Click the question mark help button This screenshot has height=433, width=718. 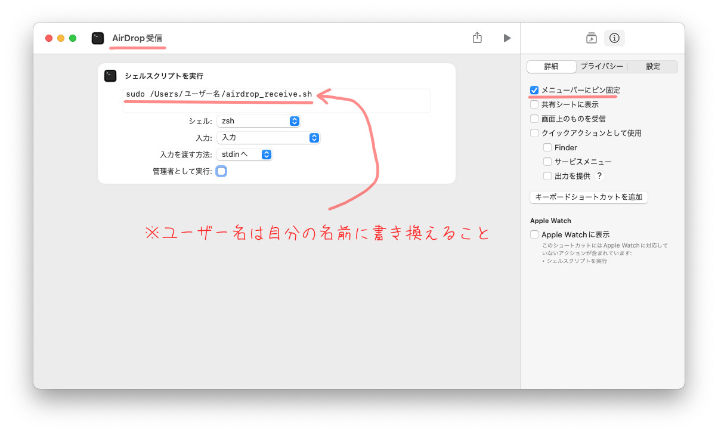point(600,176)
